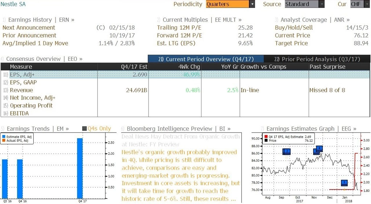Toggle the Q4s Only checkbox

[84, 129]
